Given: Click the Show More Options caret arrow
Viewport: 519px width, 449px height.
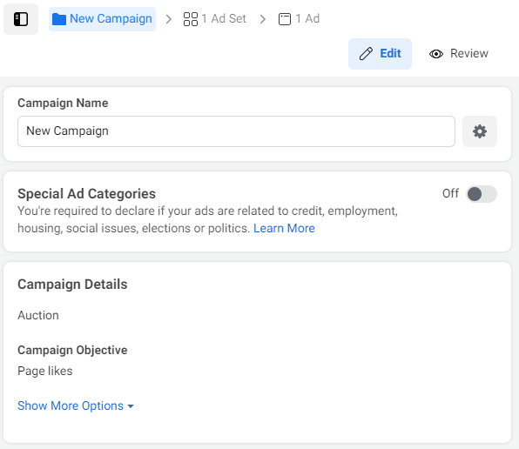Looking at the screenshot, I should click(x=131, y=406).
